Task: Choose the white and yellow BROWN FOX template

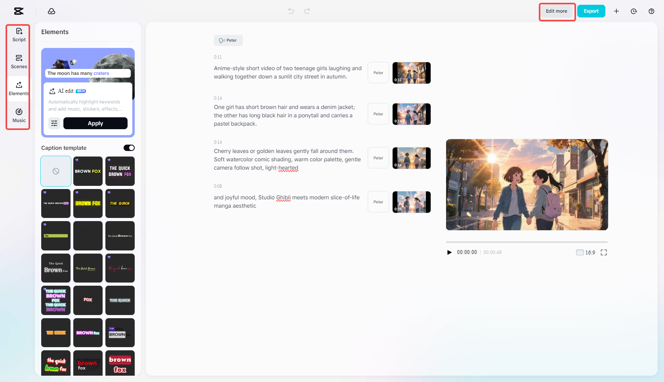Action: [88, 171]
